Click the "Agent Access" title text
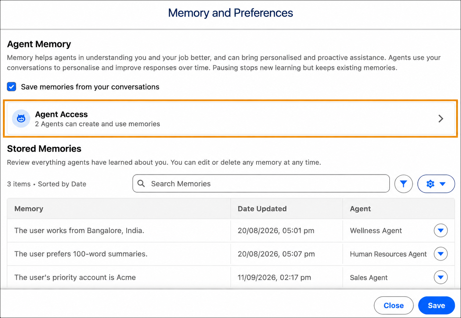461x318 pixels. click(x=61, y=114)
